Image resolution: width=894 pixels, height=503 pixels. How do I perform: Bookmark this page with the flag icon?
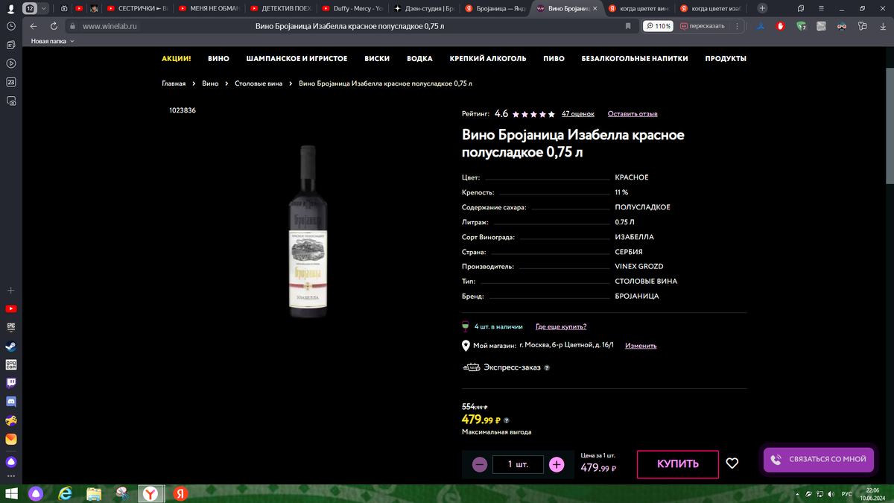pos(628,26)
